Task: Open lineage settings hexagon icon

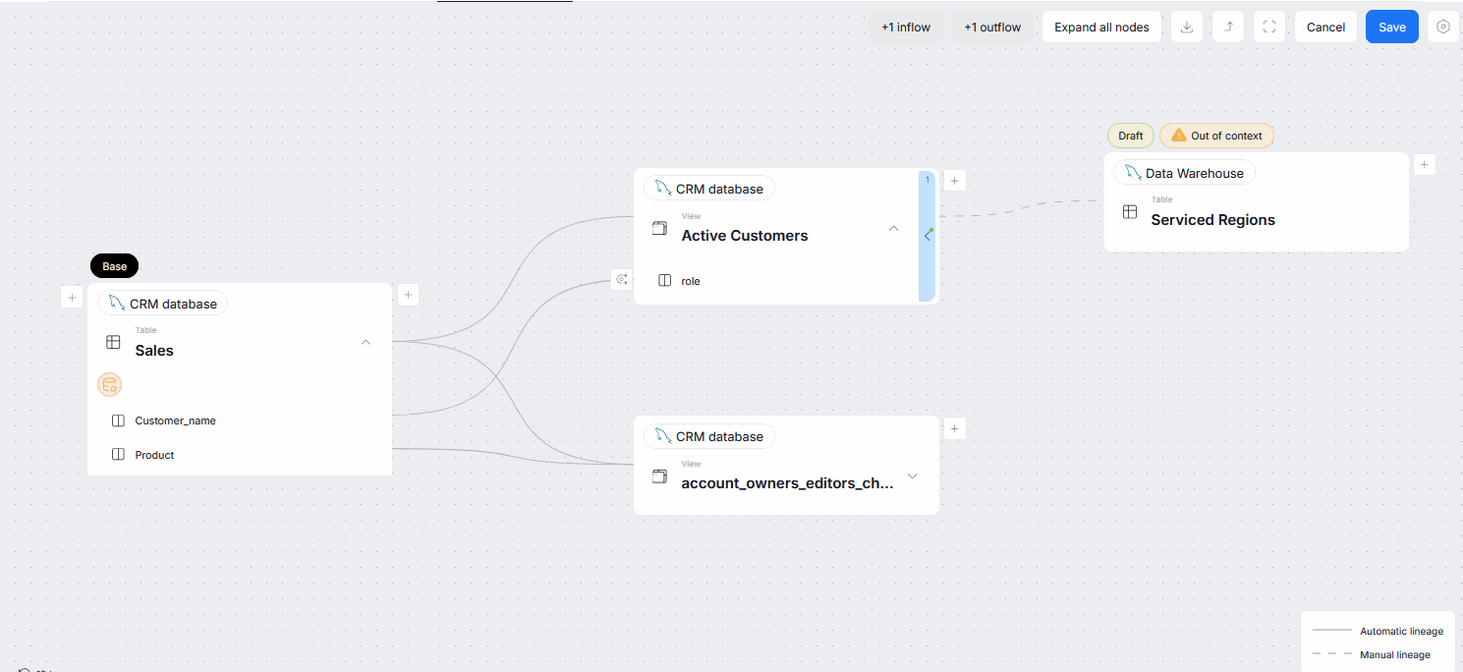Action: [1442, 28]
